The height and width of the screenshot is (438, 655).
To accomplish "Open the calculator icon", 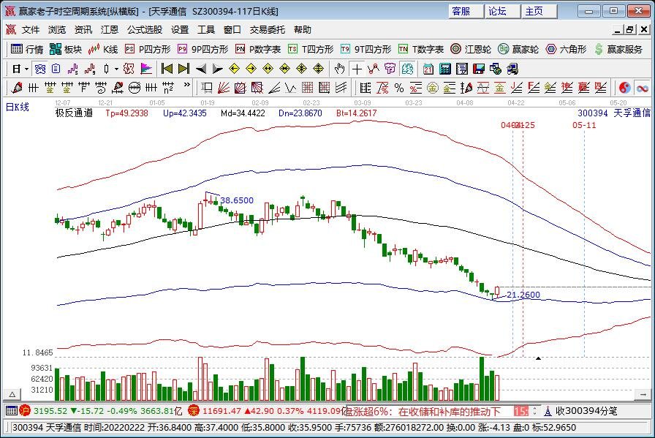I will coord(445,69).
